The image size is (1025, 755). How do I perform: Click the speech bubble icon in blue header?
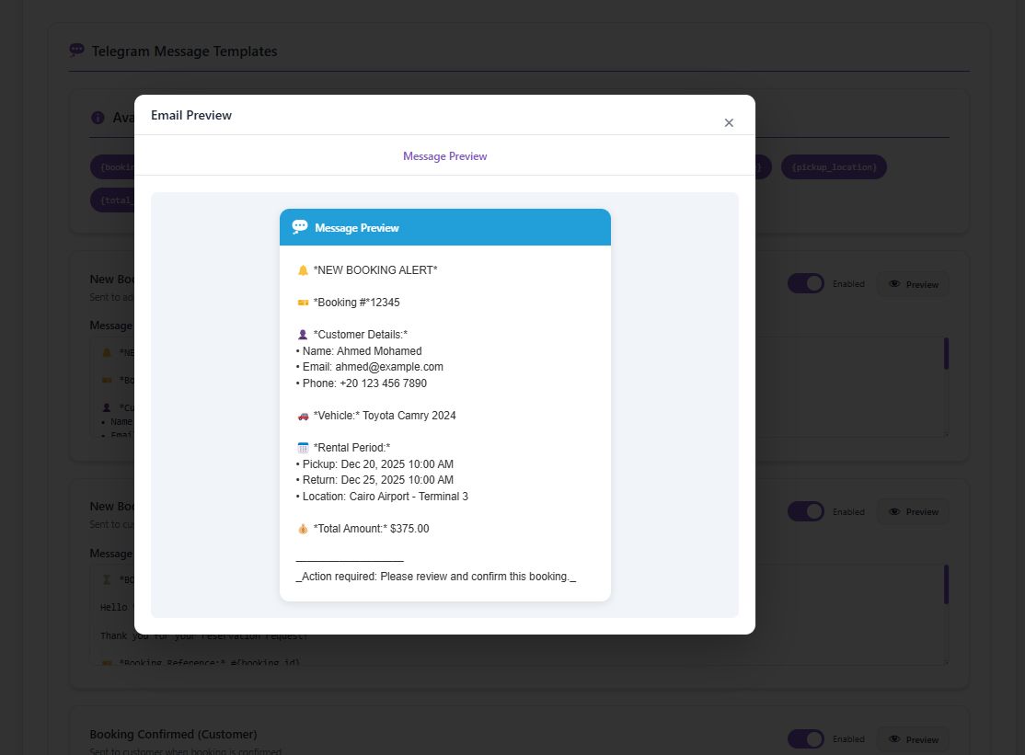300,226
